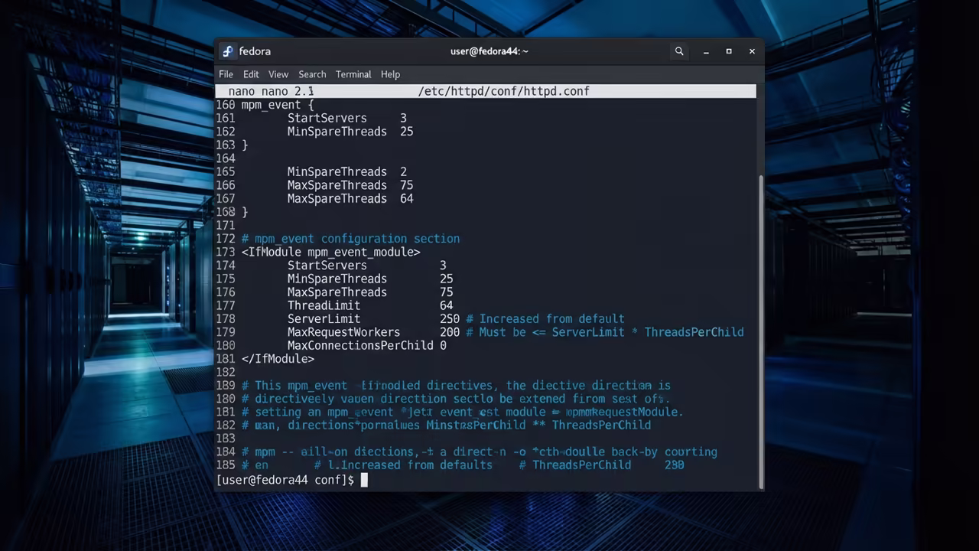Open the Edit menu
Screen dimensions: 979x551
(251, 74)
